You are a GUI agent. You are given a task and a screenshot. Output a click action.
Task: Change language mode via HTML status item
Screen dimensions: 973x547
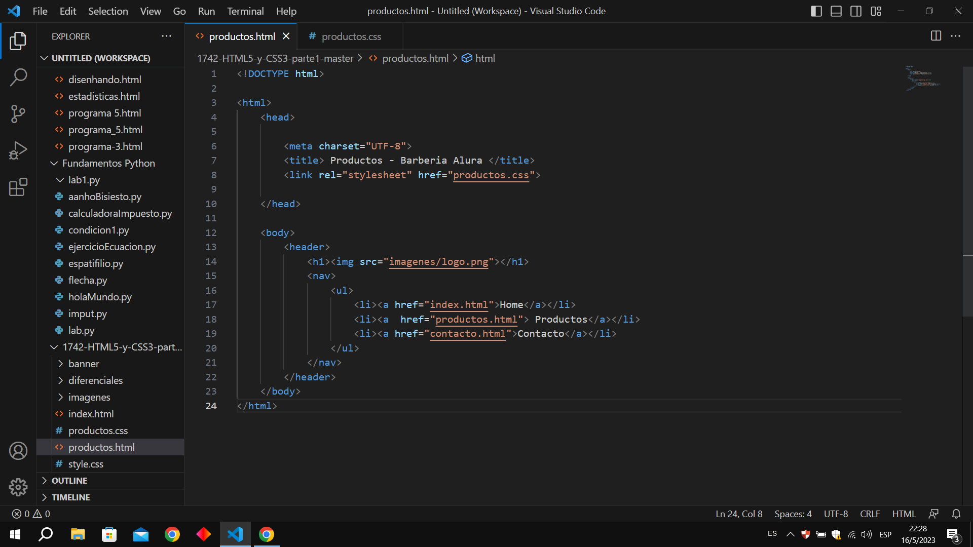(904, 514)
